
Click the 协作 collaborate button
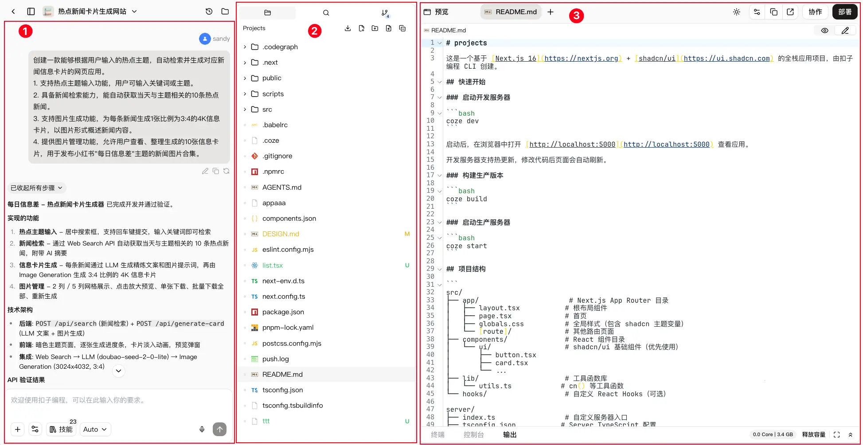tap(816, 12)
